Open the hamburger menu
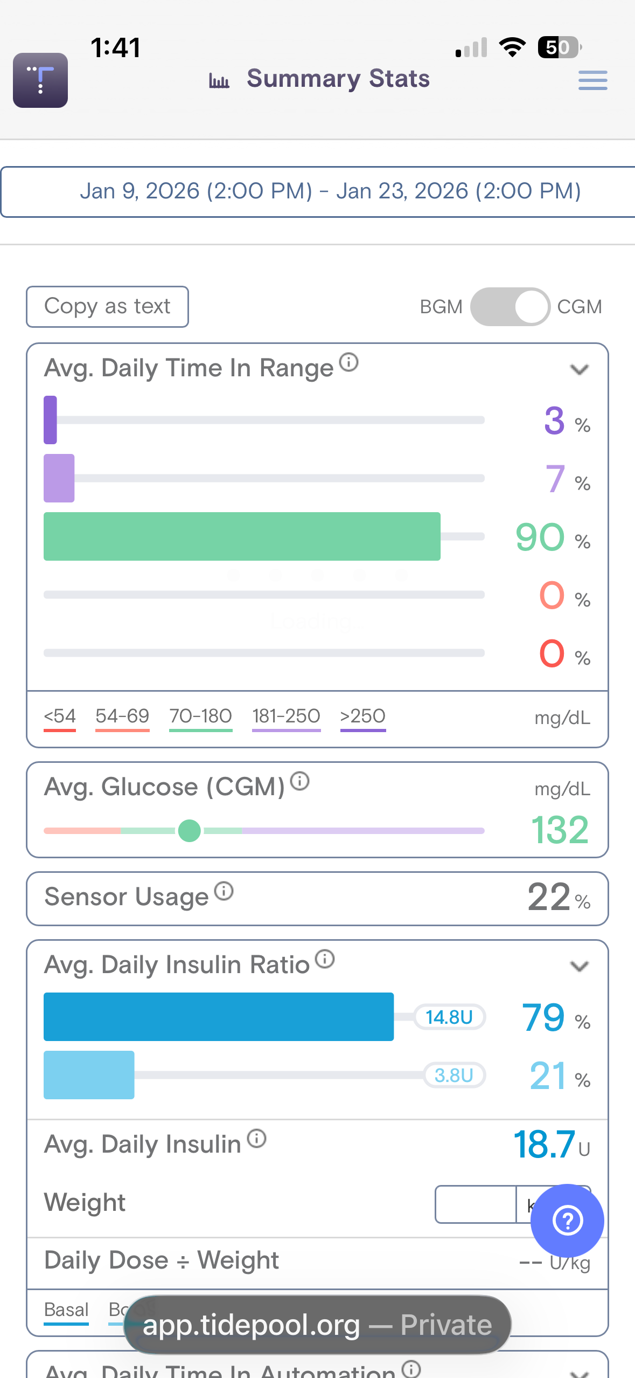The height and width of the screenshot is (1378, 635). coord(592,80)
